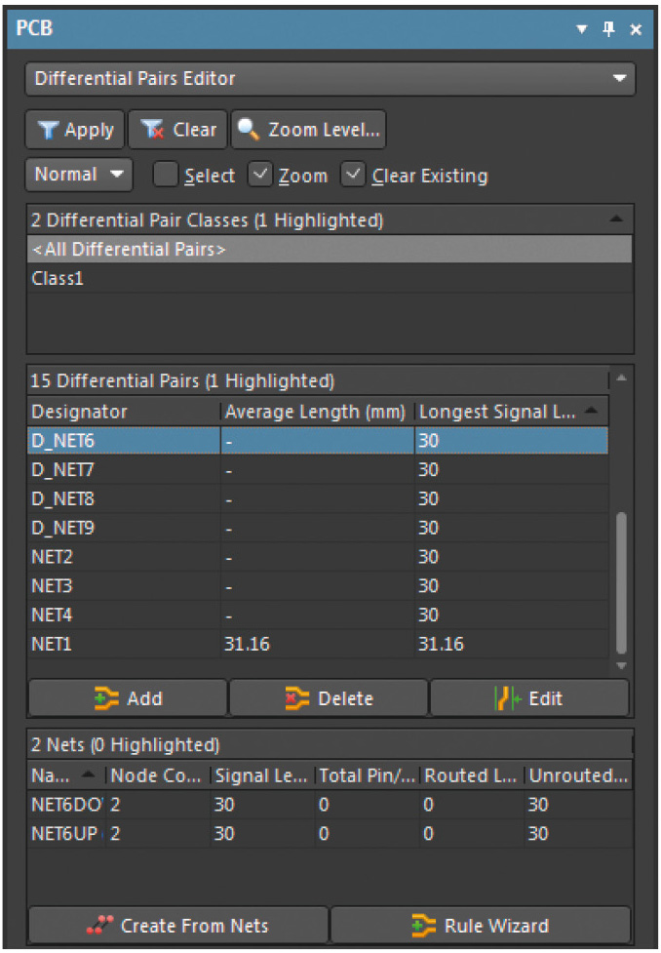This screenshot has height=953, width=661.
Task: Sort by Average Length column header
Action: [x=315, y=412]
